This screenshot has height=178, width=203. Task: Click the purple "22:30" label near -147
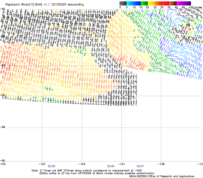[x=51, y=166]
